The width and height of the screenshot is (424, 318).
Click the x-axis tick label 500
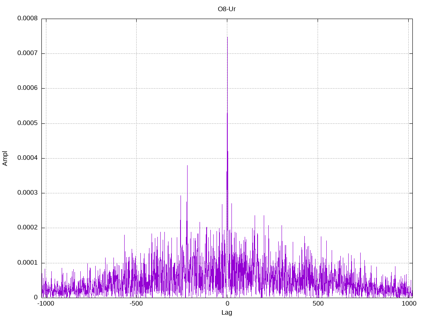pyautogui.click(x=318, y=304)
